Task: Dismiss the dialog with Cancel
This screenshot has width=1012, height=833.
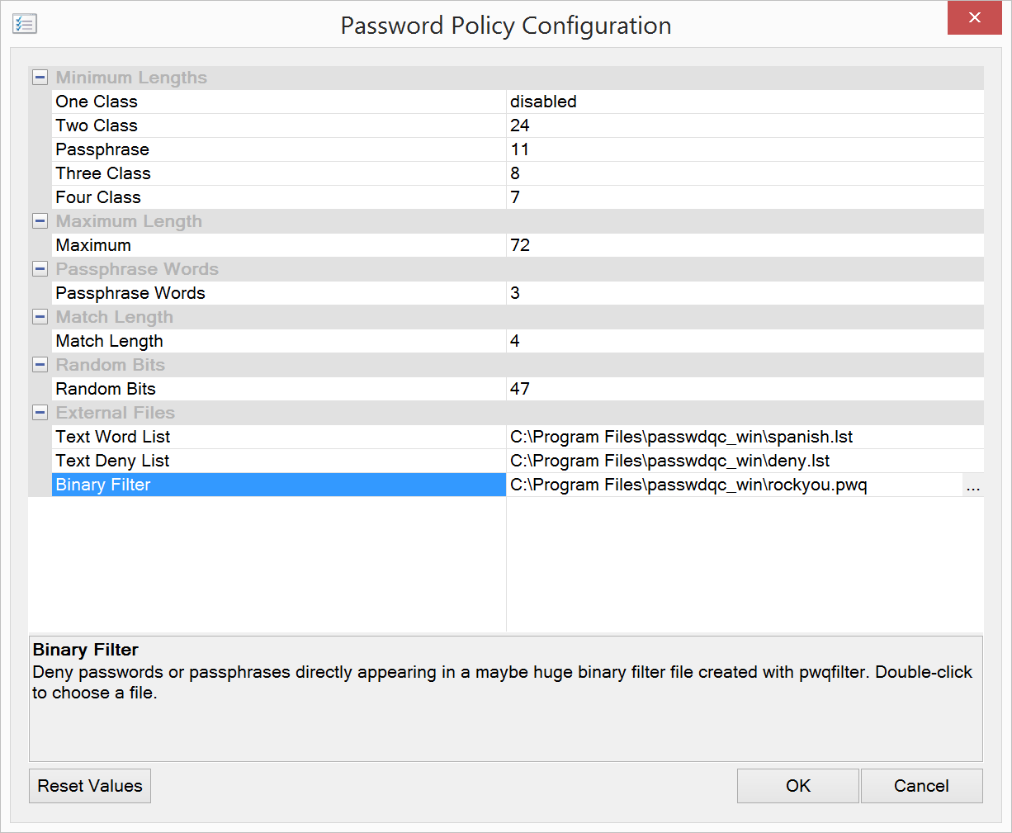Action: pos(921,786)
